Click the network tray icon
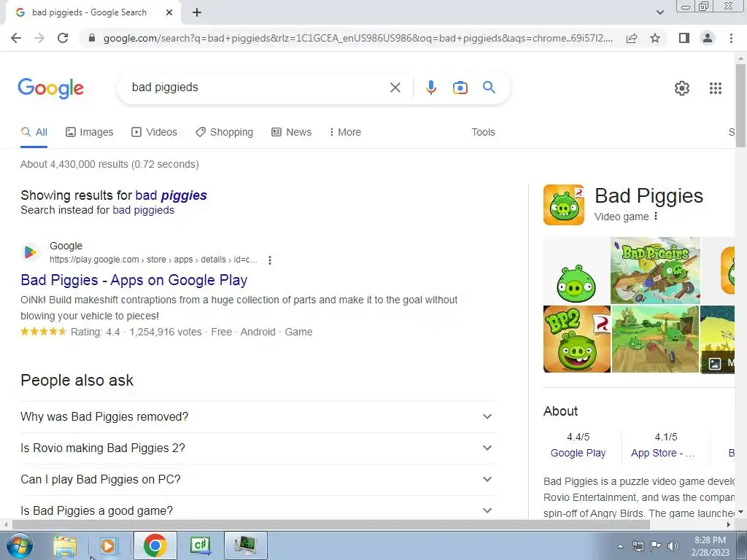The width and height of the screenshot is (747, 560). click(x=638, y=546)
